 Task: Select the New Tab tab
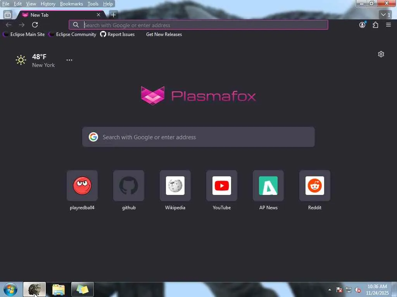click(61, 15)
